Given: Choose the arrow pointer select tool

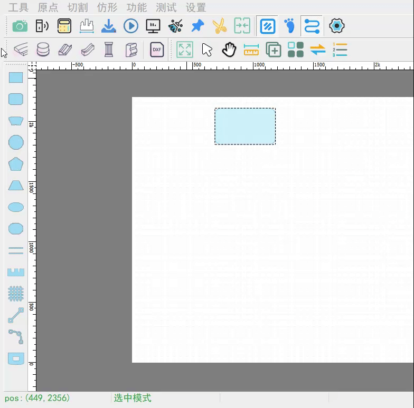Looking at the screenshot, I should pyautogui.click(x=207, y=50).
